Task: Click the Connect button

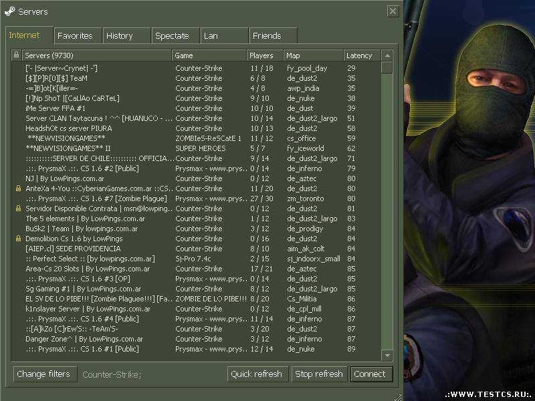Action: point(372,374)
